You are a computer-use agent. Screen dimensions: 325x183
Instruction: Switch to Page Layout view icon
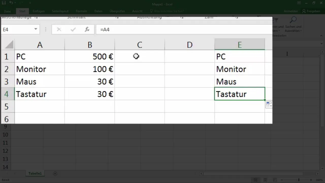265,180
